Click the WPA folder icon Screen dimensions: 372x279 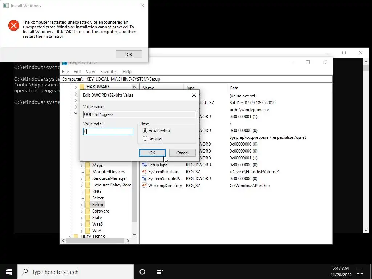pos(88,231)
